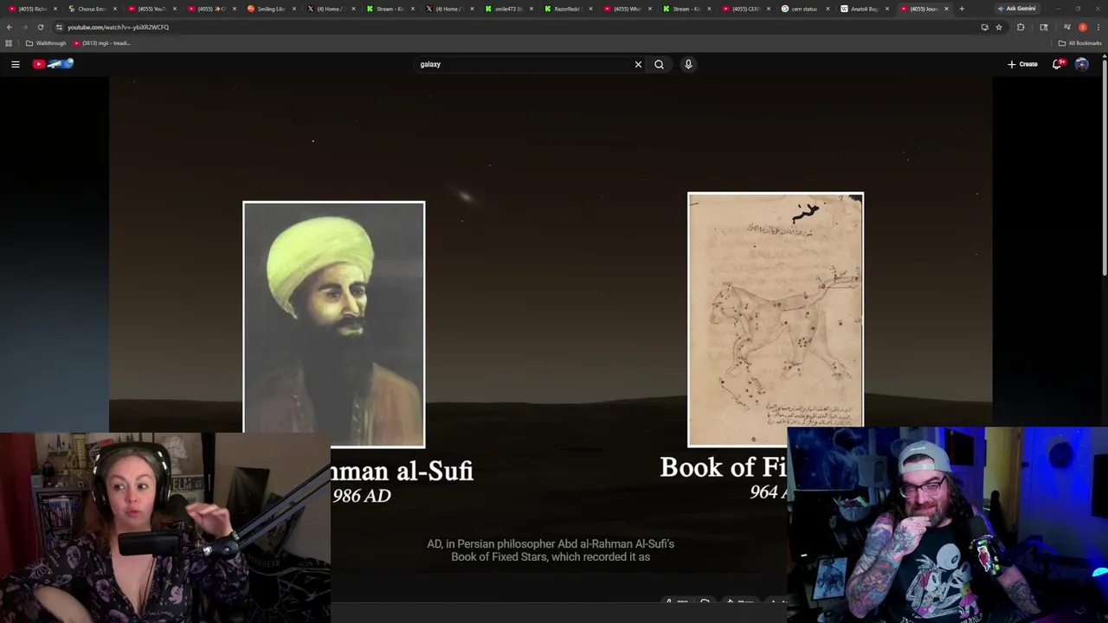The width and height of the screenshot is (1108, 623).
Task: Open the notifications bell
Action: tap(1057, 64)
